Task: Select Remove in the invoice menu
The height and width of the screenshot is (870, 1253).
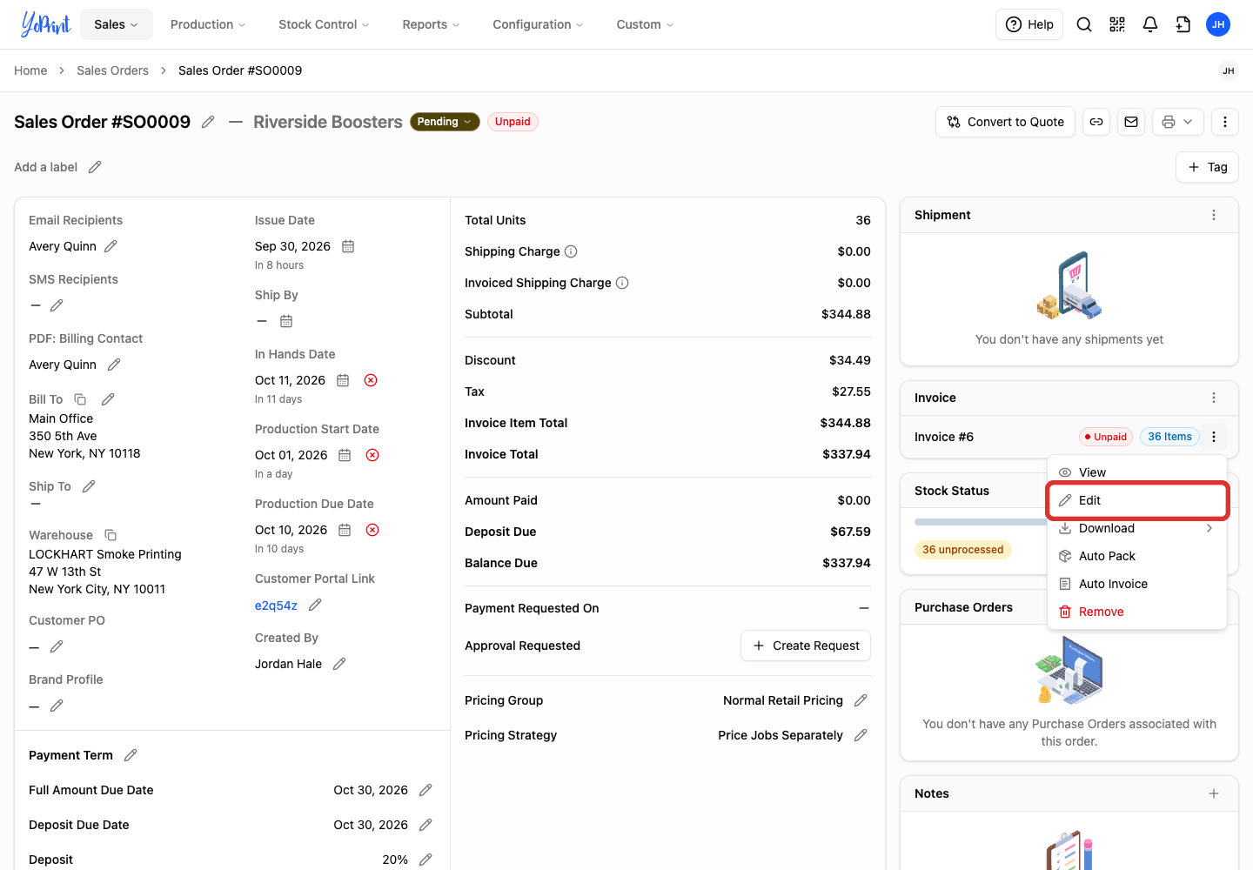Action: tap(1137, 612)
